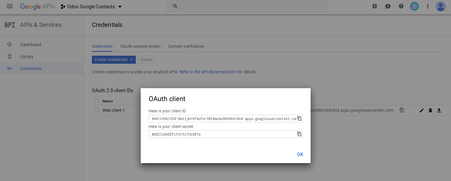Image resolution: width=451 pixels, height=181 pixels.
Task: Open the help question mark icon
Action: pos(401,6)
